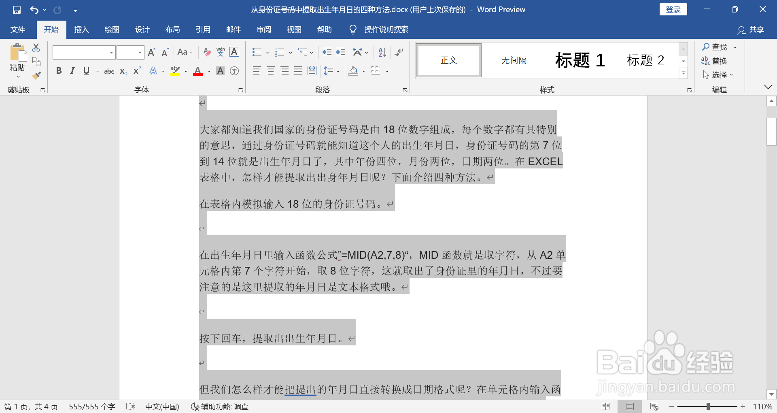The height and width of the screenshot is (413, 777).
Task: Undo the last action
Action: click(34, 10)
